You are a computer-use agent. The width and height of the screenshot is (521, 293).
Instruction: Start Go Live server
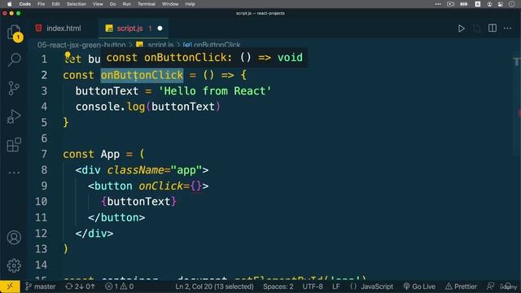tap(419, 286)
